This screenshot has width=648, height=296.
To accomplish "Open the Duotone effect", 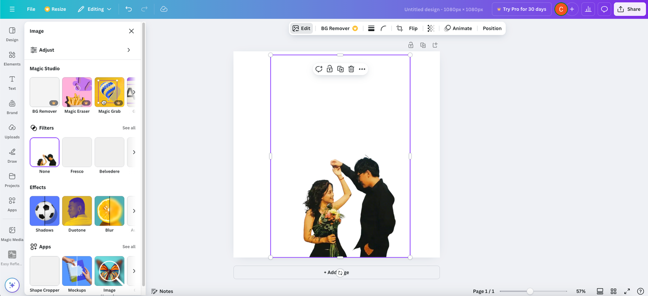I will [77, 211].
